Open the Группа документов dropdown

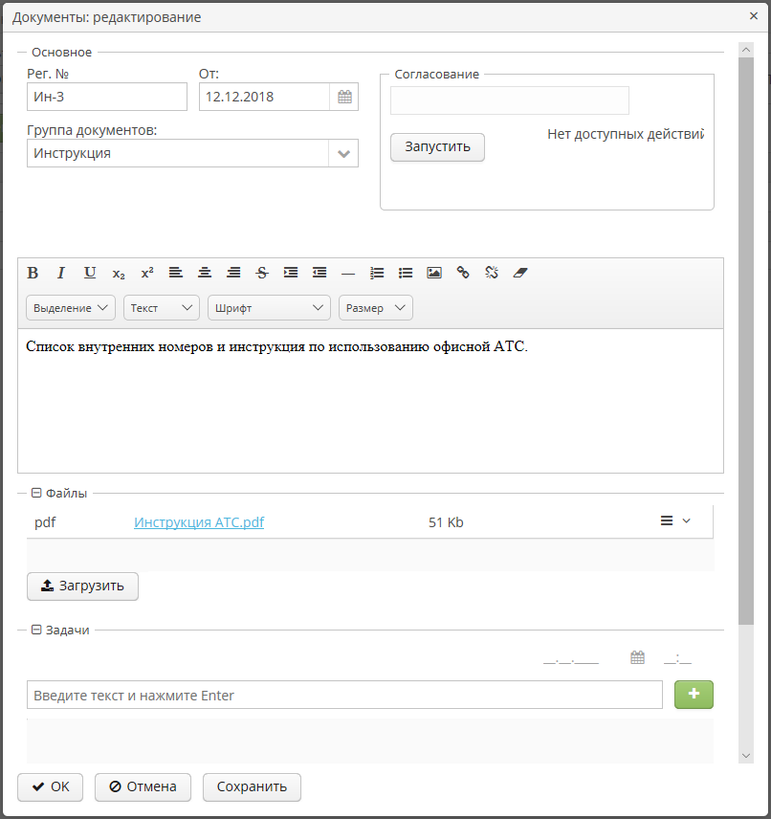coord(343,153)
